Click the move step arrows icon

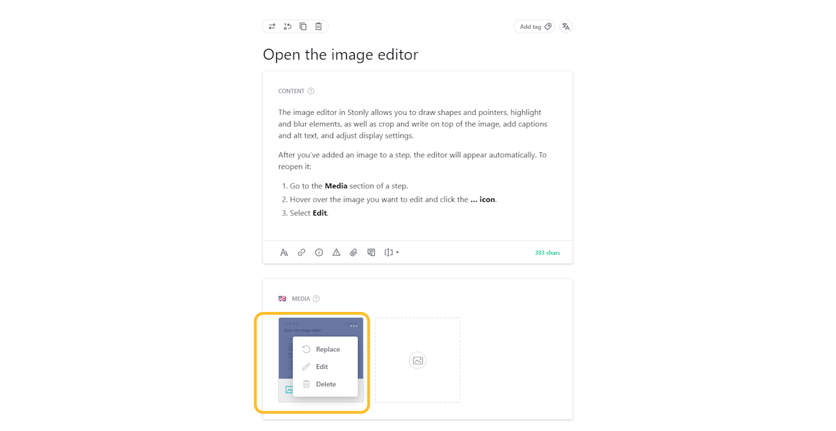[272, 26]
